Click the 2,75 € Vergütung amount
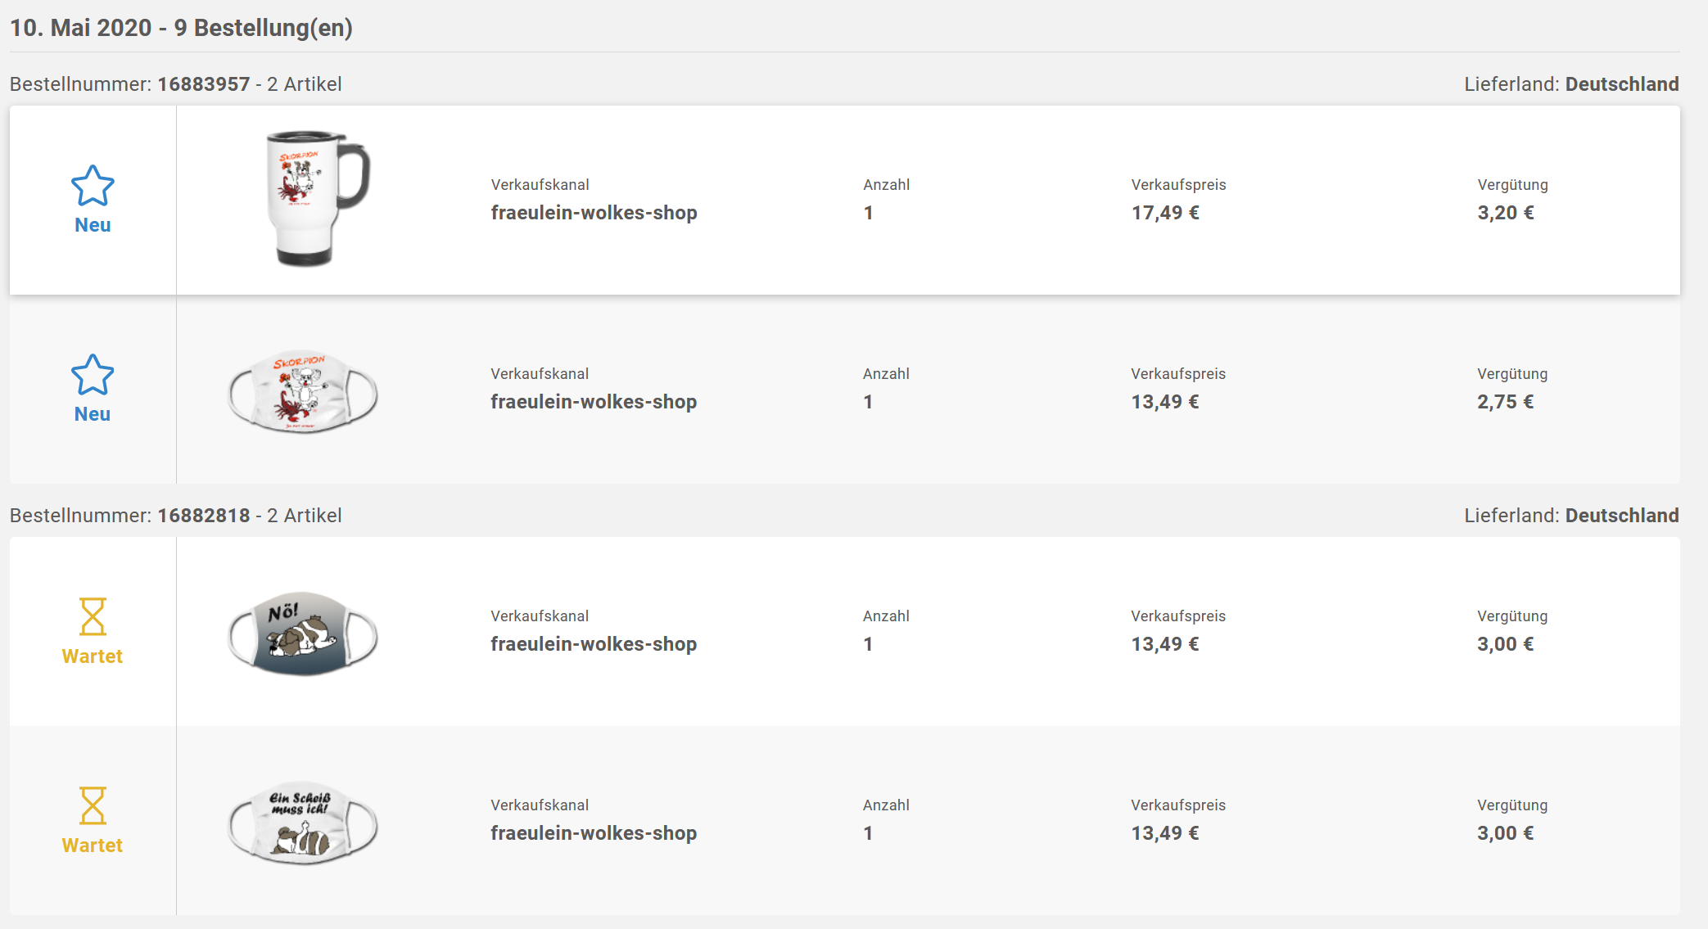The image size is (1708, 929). click(x=1505, y=402)
